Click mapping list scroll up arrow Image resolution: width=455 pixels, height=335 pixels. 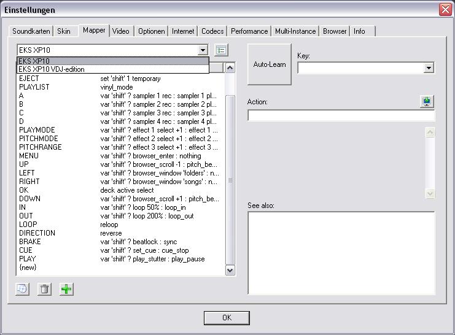(230, 68)
